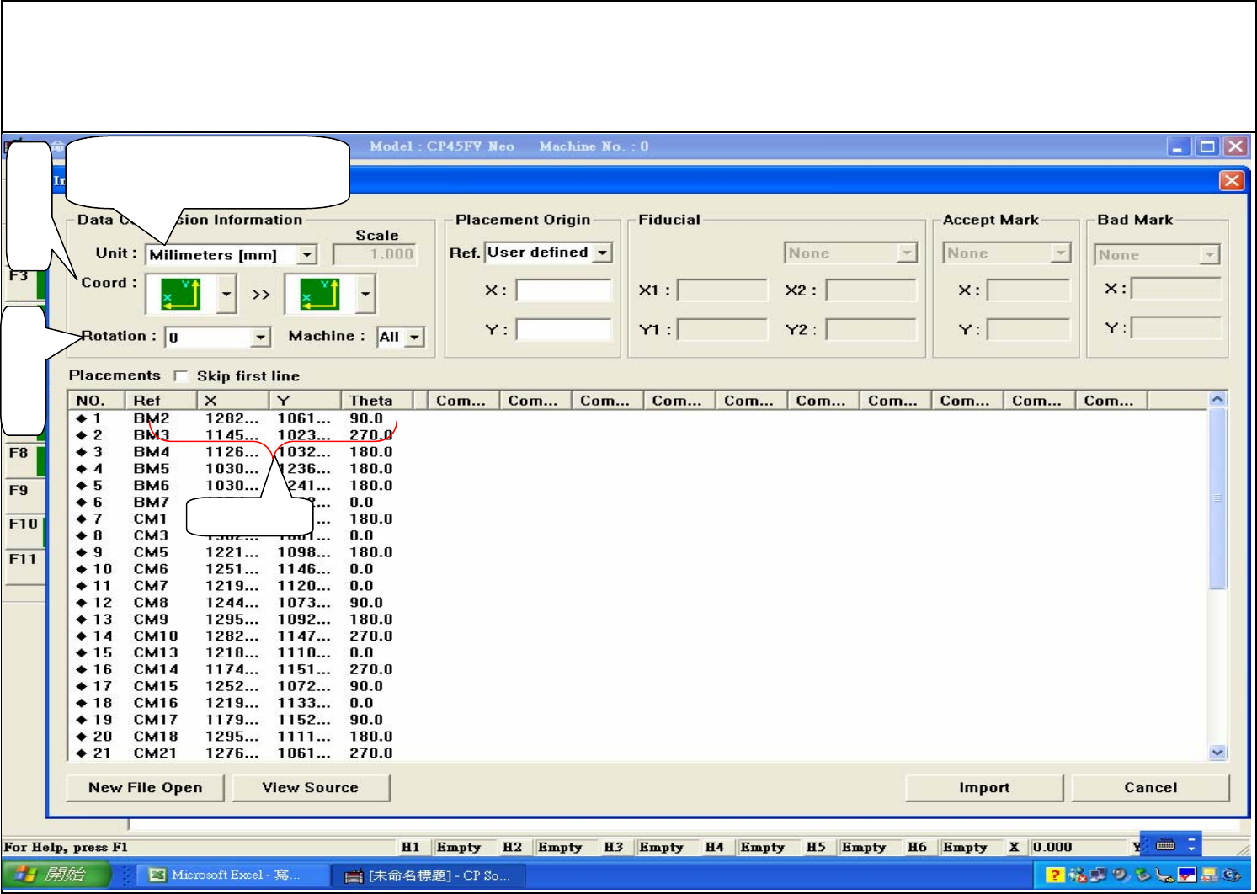Click the source coordinate axis icon
Image resolution: width=1257 pixels, height=894 pixels.
[181, 295]
